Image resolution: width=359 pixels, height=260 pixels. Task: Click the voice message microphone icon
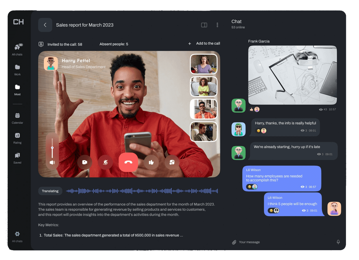point(338,242)
